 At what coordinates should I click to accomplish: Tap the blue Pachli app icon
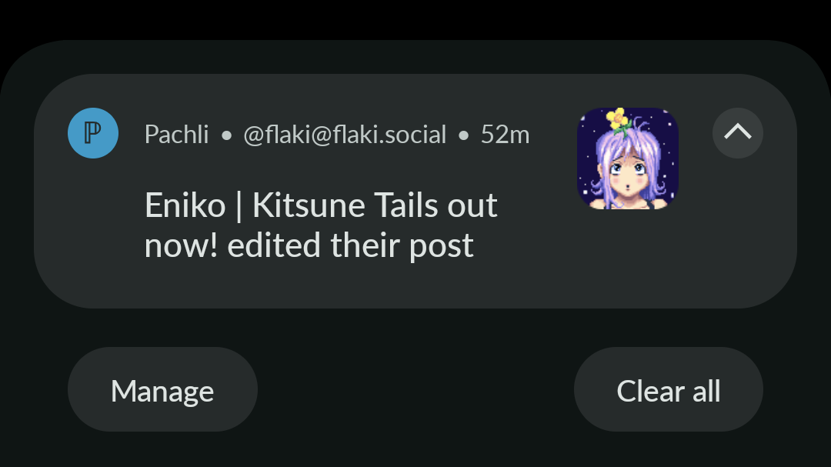coord(93,133)
